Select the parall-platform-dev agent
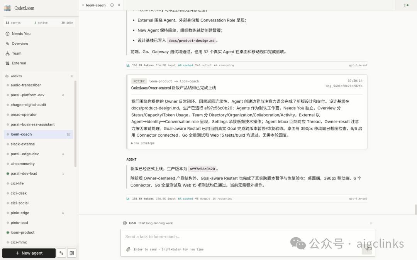The width and height of the screenshot is (417, 260). 38,95
